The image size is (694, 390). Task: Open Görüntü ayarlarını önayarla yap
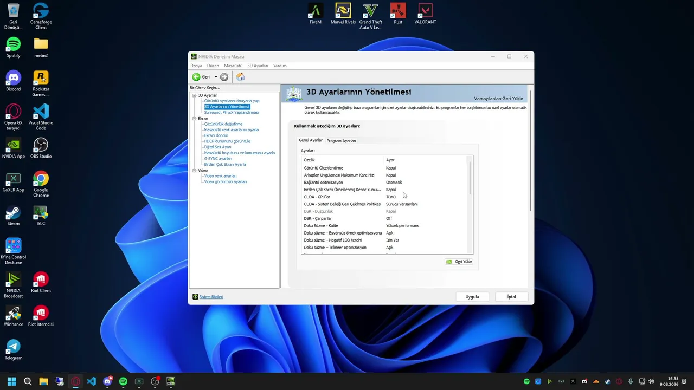pyautogui.click(x=232, y=101)
